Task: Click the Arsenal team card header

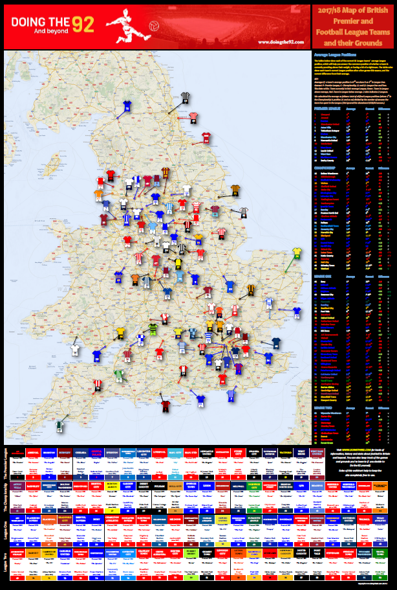Action: point(33,452)
